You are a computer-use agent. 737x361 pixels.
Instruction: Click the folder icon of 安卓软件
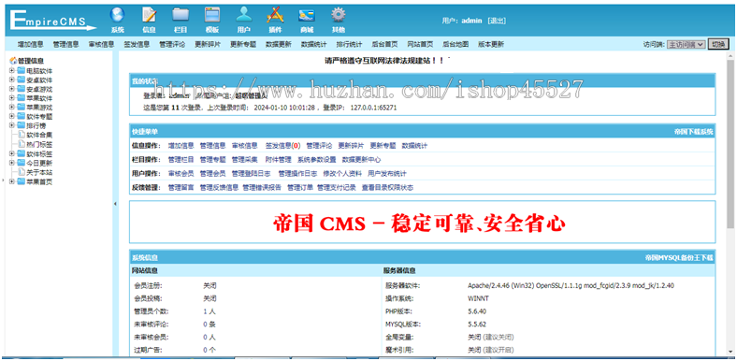21,79
